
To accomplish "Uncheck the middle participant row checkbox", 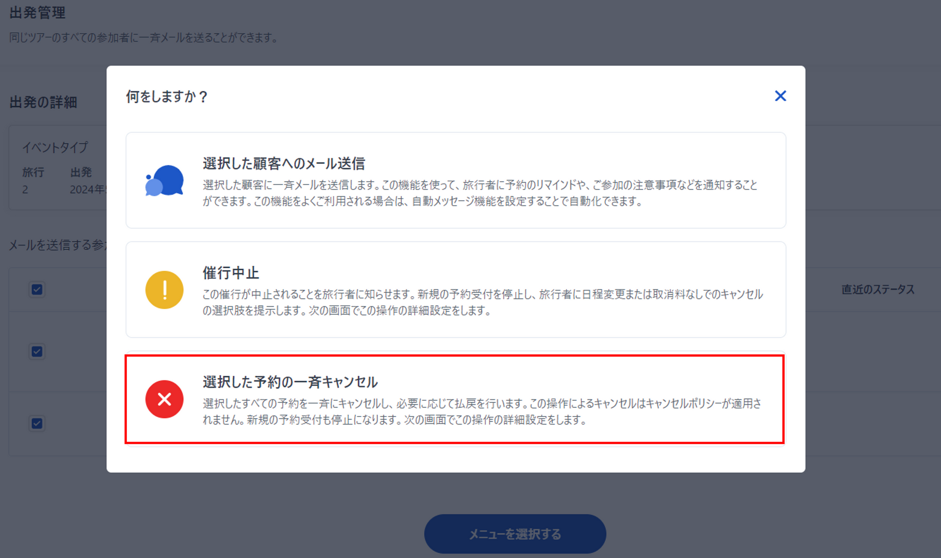I will coord(37,351).
